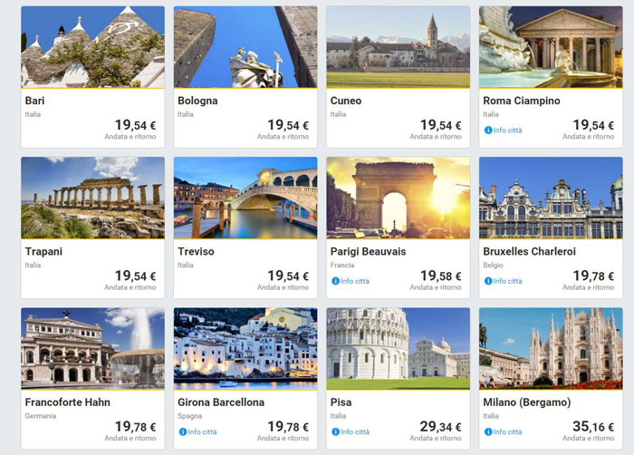Click the info icon under Roma Ciampino

pos(488,131)
